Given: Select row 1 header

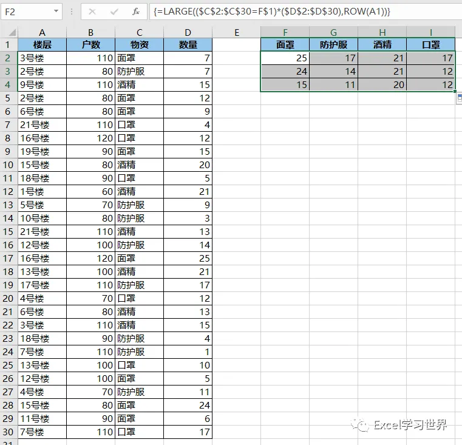Looking at the screenshot, I should coord(8,45).
